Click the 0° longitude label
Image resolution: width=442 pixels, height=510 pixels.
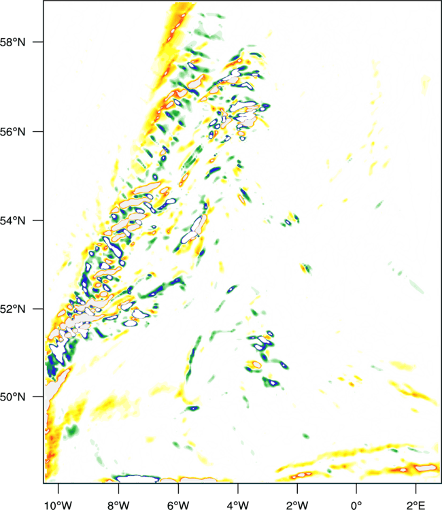coord(356,505)
